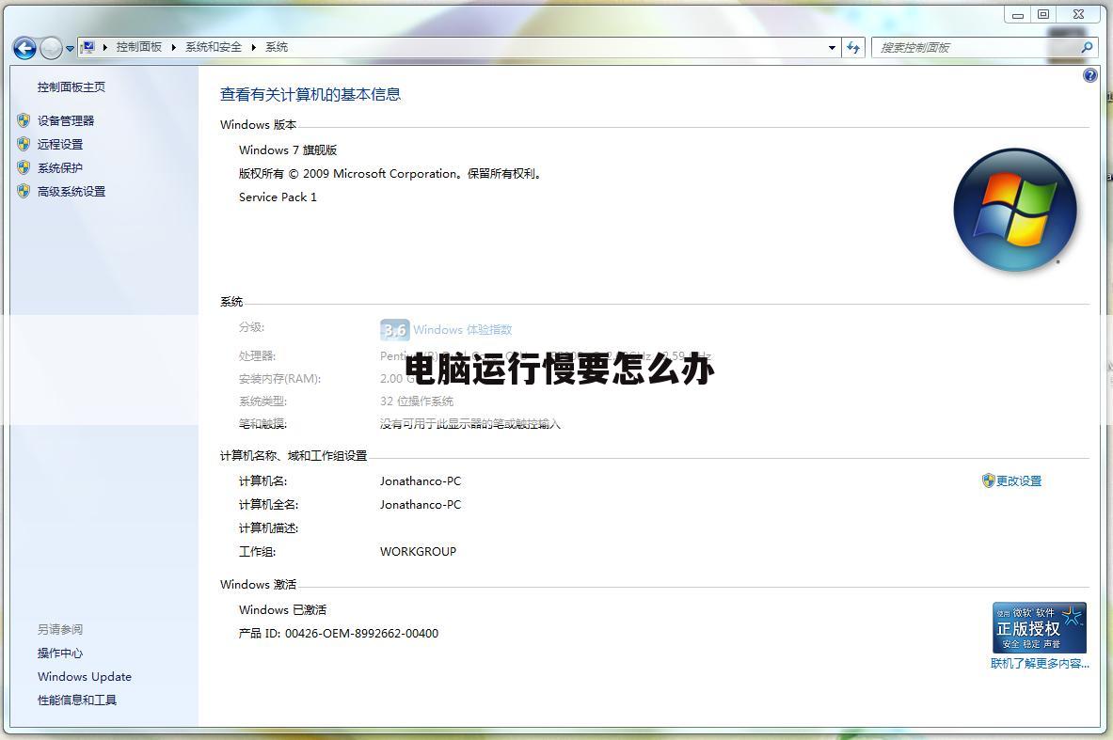Open Windows Update link in sidebar
Viewport: 1113px width, 740px height.
[x=85, y=676]
